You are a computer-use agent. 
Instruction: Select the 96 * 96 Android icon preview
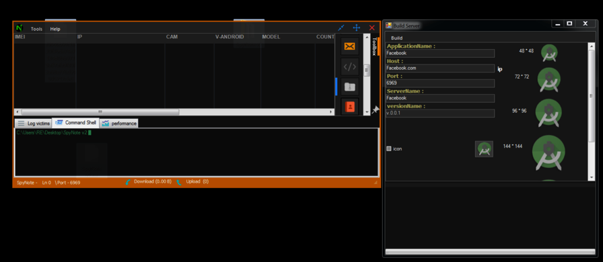coord(548,113)
